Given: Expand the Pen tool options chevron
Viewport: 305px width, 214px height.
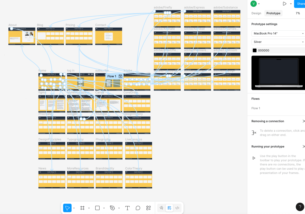Looking at the screenshot, I should coord(119,208).
